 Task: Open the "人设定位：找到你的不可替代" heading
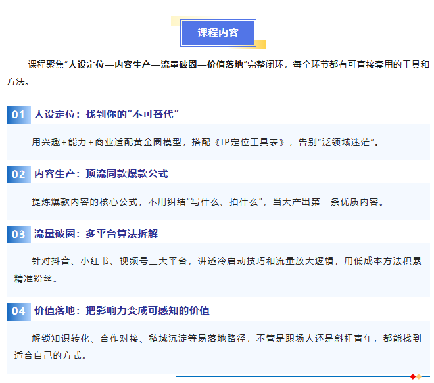point(107,114)
